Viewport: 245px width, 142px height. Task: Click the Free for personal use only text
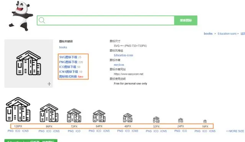tap(131, 84)
